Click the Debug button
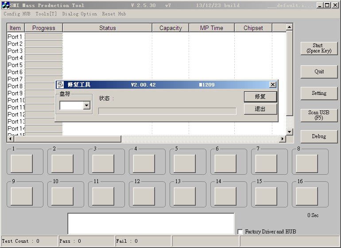The height and width of the screenshot is (248, 341). [319, 136]
